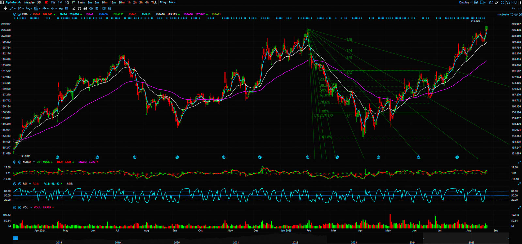522x244 pixels.
Task: Expand the Display dropdown menu
Action: click(x=466, y=2)
